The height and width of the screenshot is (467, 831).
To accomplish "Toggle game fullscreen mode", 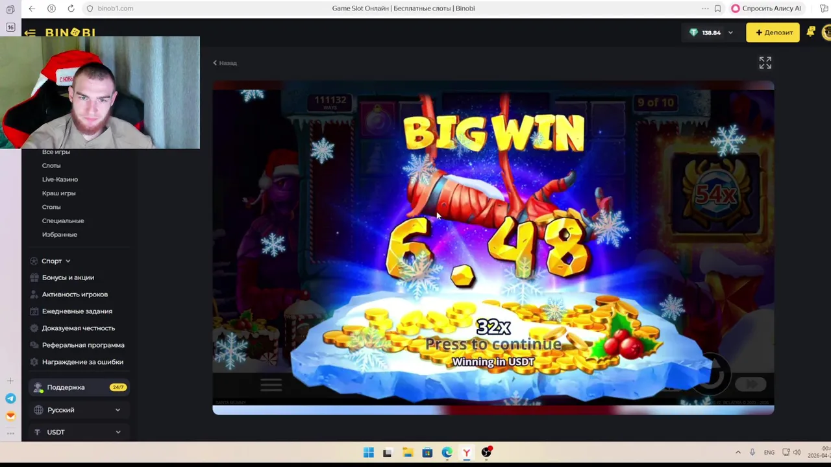I will (x=765, y=63).
